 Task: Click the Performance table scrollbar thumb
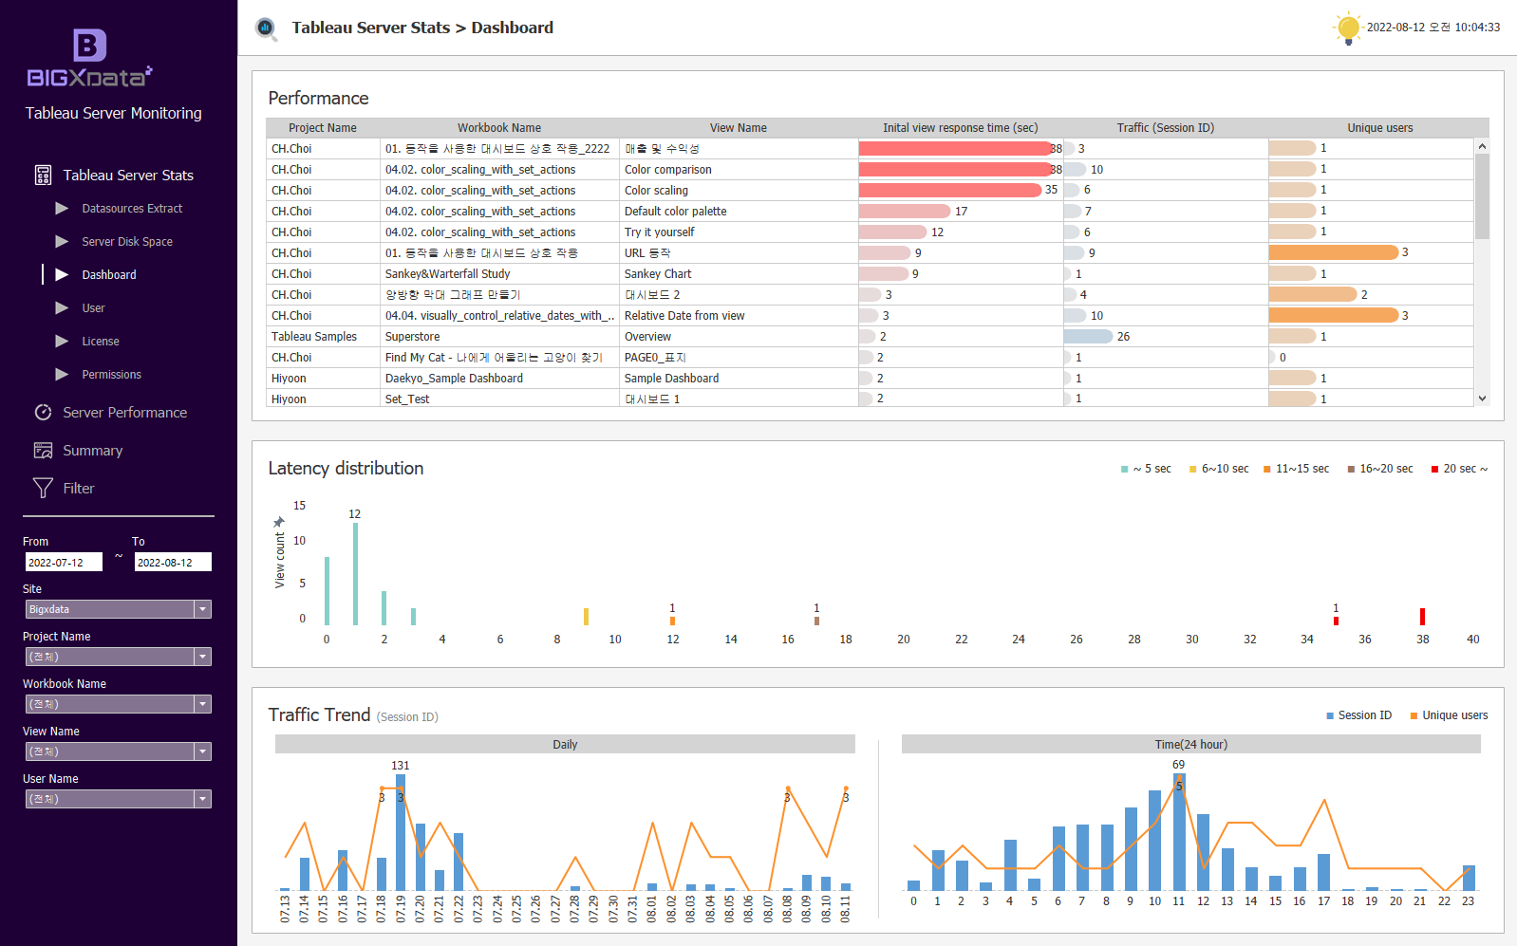(1482, 196)
